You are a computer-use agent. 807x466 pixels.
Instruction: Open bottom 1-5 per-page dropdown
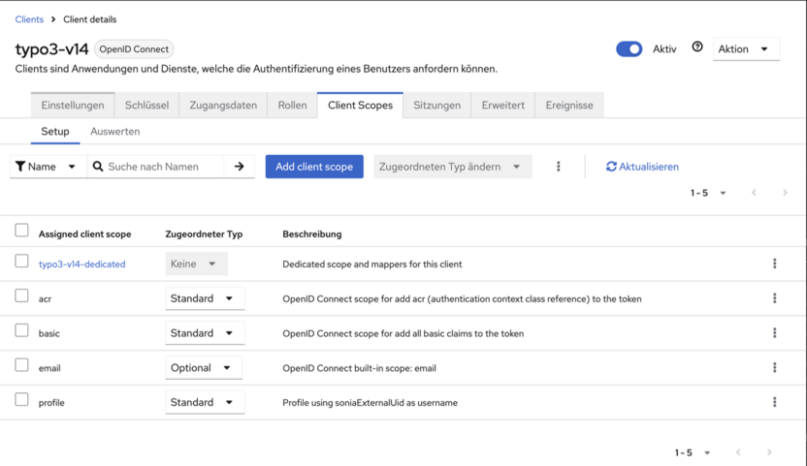693,452
